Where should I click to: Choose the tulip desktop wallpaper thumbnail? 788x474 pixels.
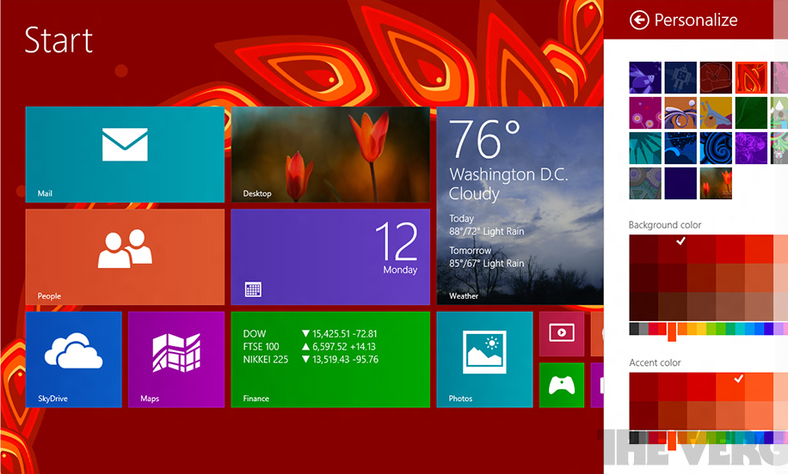pos(716,183)
